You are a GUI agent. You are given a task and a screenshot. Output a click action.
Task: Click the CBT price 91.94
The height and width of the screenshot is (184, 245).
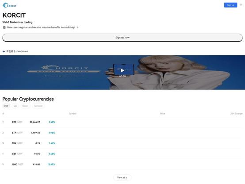click(x=37, y=154)
